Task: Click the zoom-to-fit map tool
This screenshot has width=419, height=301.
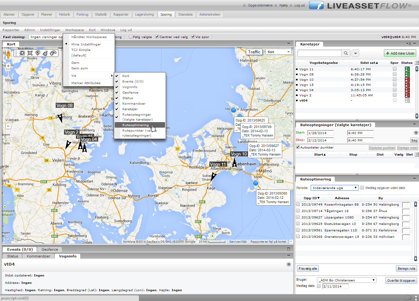Action: click(x=30, y=53)
